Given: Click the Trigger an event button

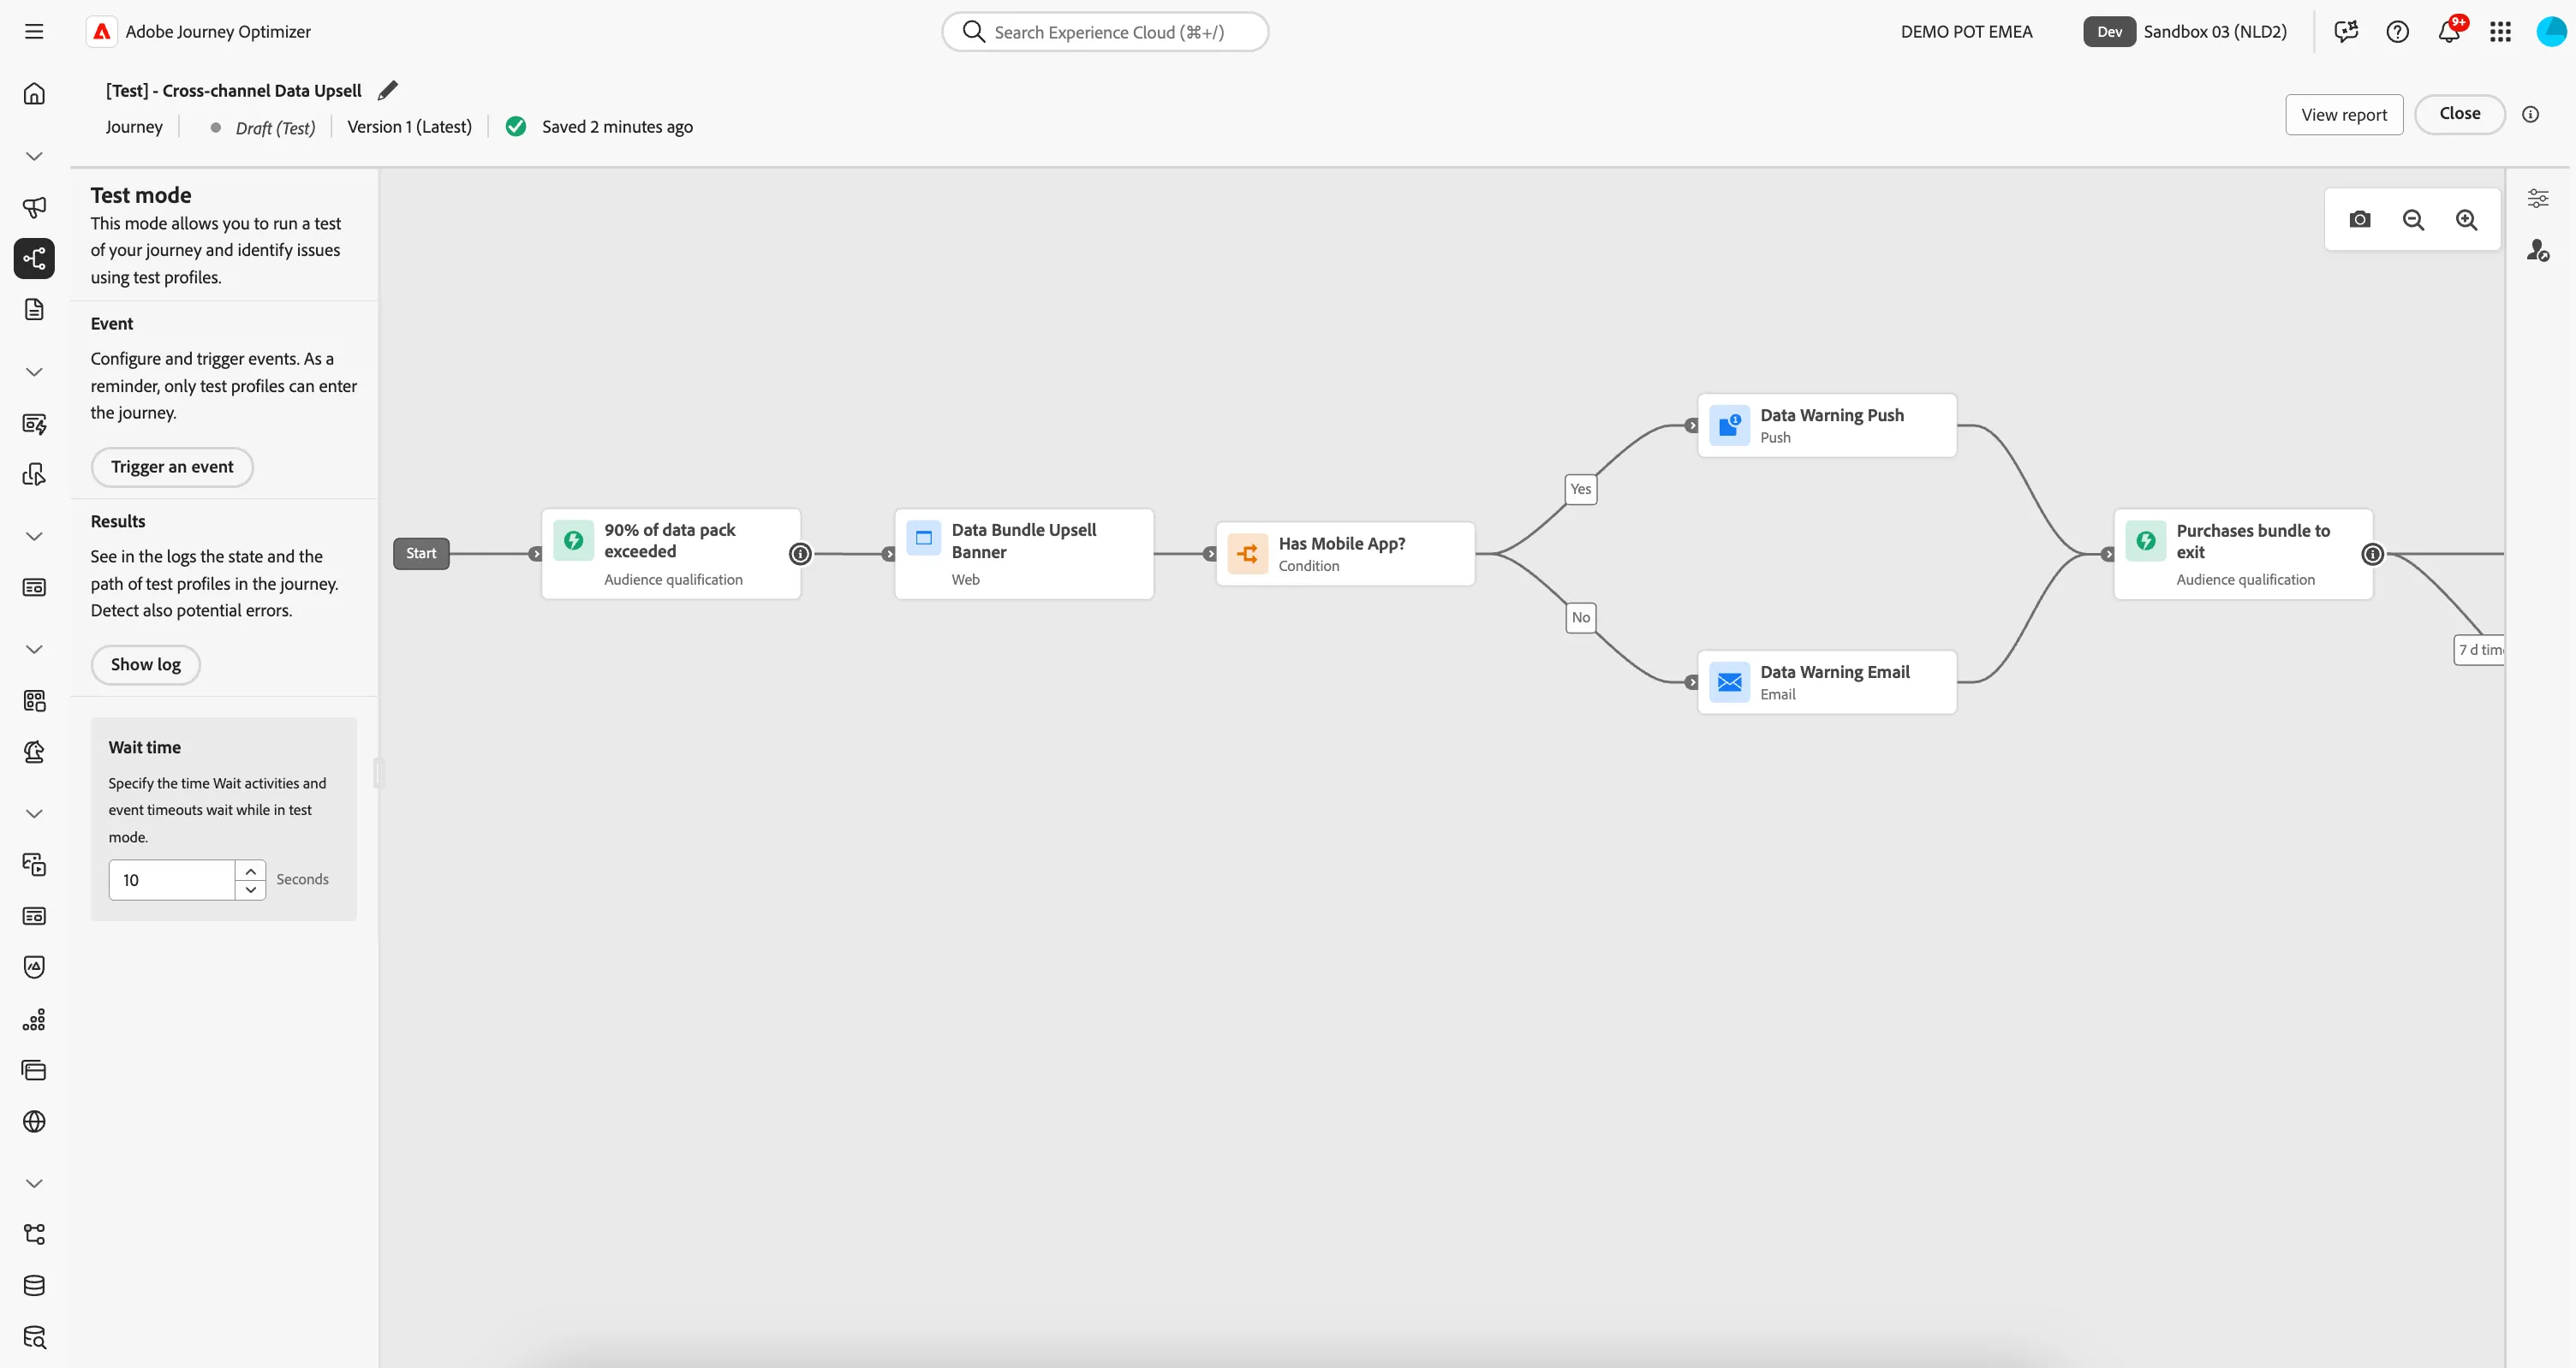Looking at the screenshot, I should pos(172,467).
